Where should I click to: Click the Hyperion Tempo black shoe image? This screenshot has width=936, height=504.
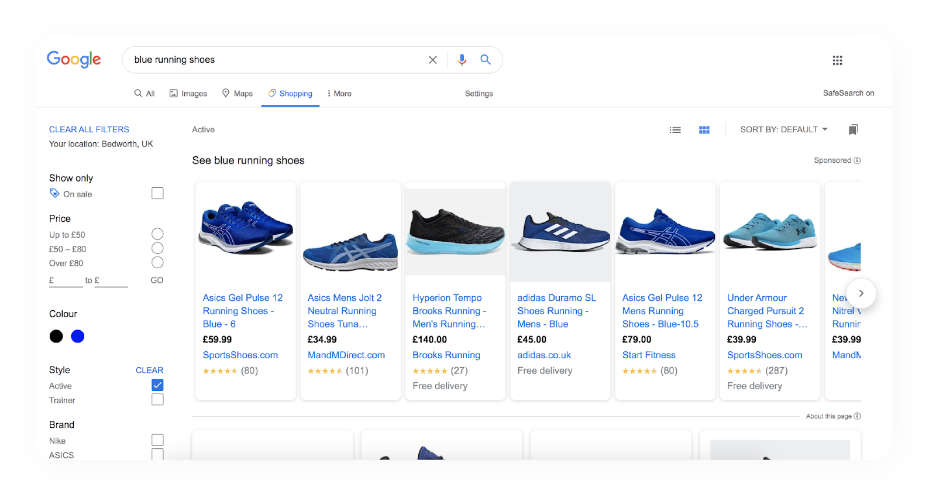click(x=455, y=232)
